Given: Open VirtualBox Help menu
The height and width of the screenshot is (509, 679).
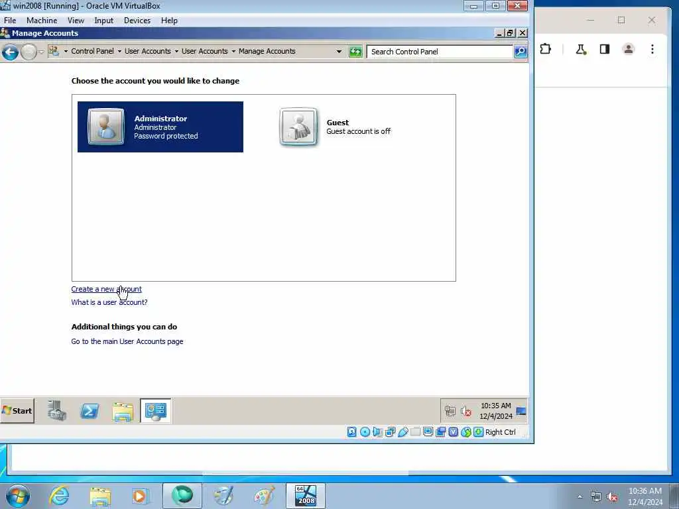Looking at the screenshot, I should (x=169, y=21).
